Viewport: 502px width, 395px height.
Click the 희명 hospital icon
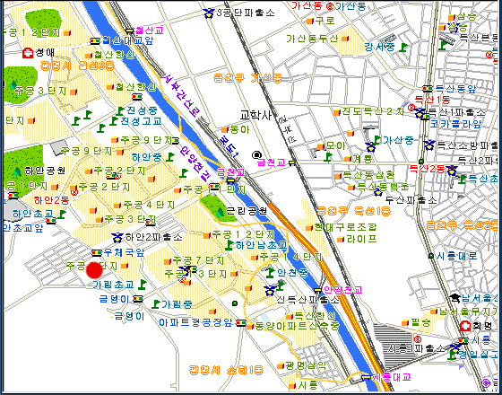click(465, 327)
